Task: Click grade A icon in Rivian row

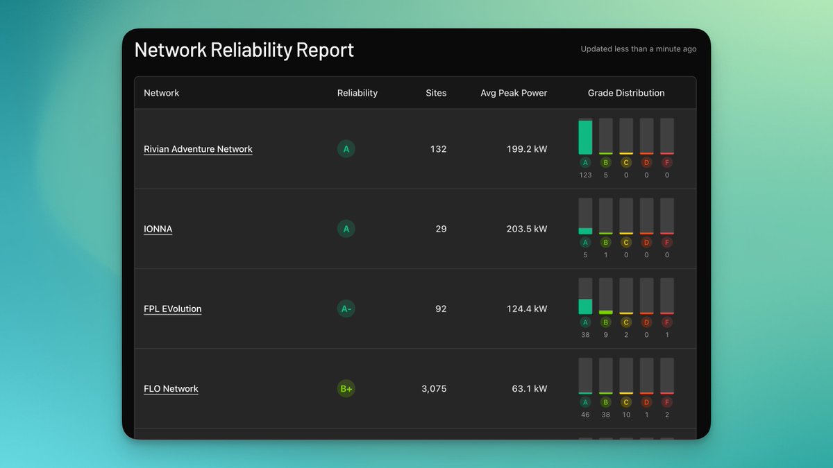Action: coord(585,163)
